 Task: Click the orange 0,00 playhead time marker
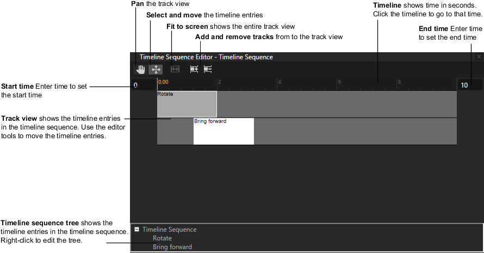pos(163,82)
